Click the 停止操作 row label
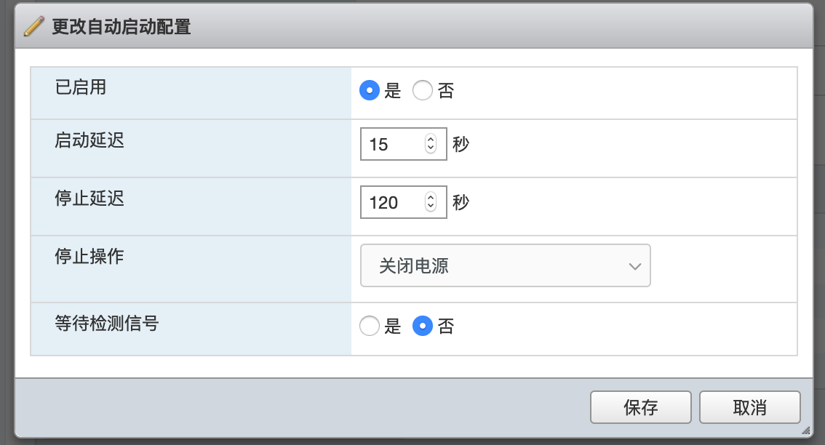Image resolution: width=825 pixels, height=445 pixels. [89, 256]
